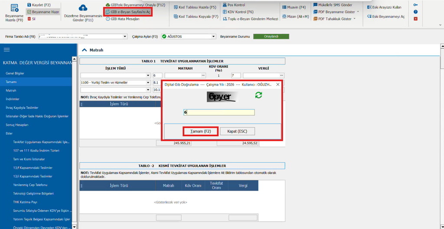This screenshot has width=444, height=229.
Task: Click the cloud upload Düzeltme Beyannamesini Gönder icon
Action: (x=83, y=8)
